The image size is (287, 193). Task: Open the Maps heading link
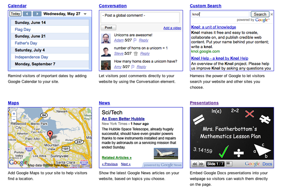pos(13,103)
